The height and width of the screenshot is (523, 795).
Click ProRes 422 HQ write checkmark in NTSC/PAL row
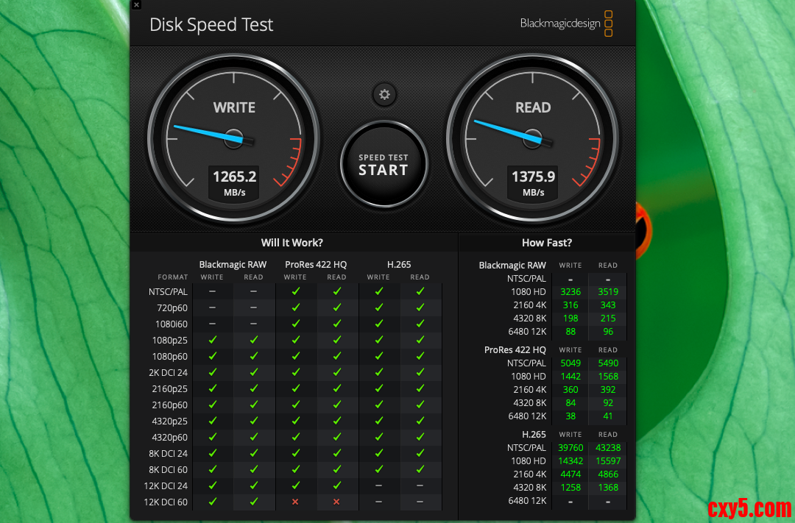(x=296, y=291)
